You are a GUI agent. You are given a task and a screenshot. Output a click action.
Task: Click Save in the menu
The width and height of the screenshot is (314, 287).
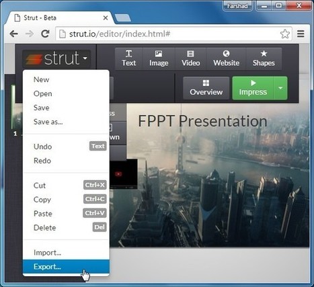click(x=66, y=108)
